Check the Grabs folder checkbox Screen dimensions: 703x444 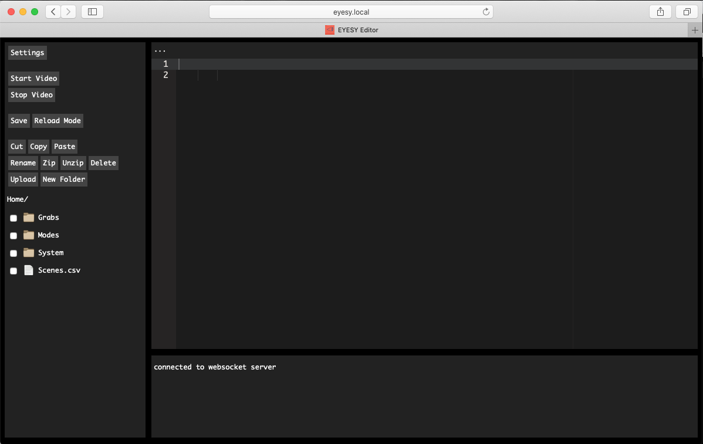click(x=13, y=218)
